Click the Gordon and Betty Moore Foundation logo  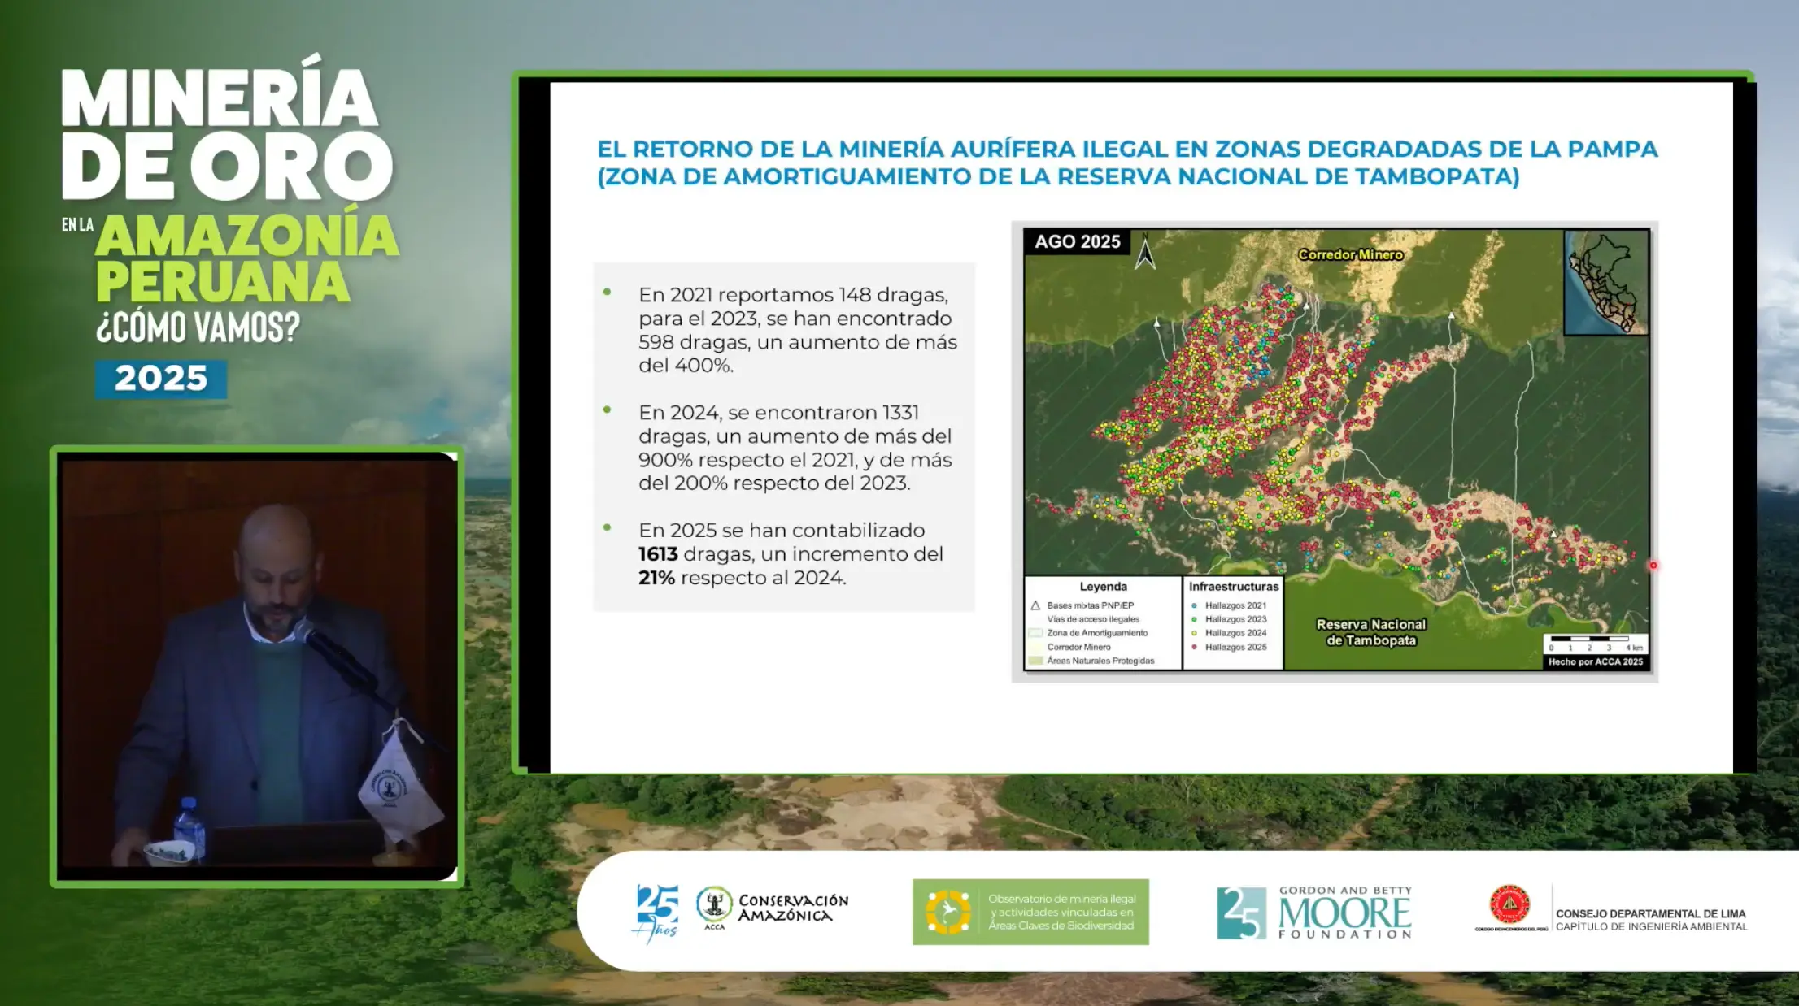point(1314,913)
